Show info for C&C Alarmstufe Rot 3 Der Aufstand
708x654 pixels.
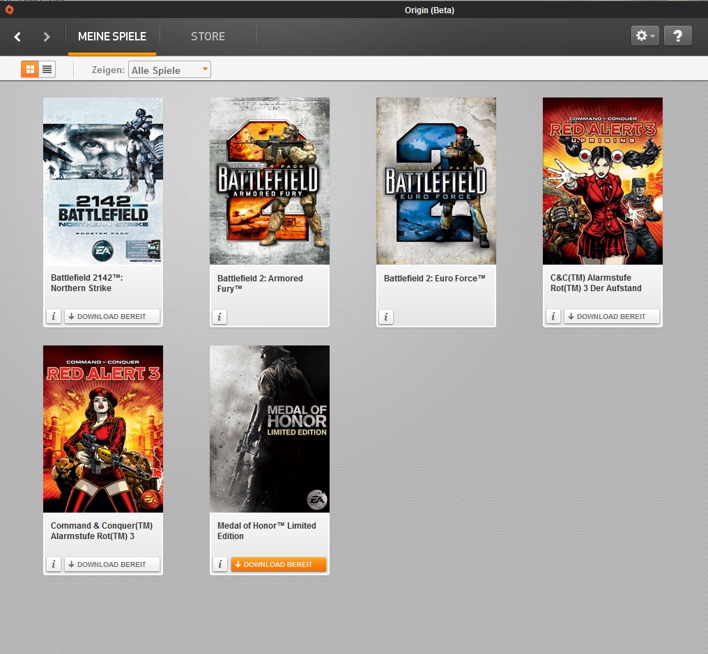coord(553,316)
